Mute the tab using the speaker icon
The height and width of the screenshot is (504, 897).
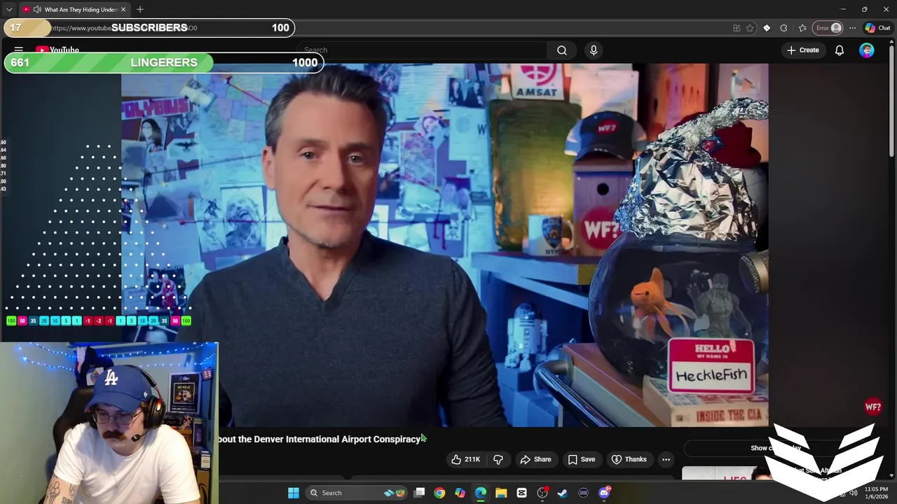pos(36,10)
